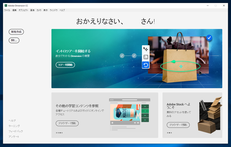Open the ファイル menu
This screenshot has width=231, height=147.
point(7,10)
